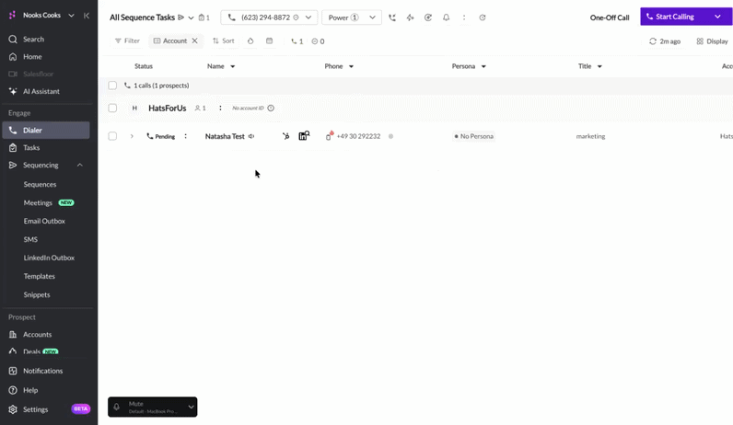The height and width of the screenshot is (425, 733).
Task: Expand the Natasha Test row chevron
Action: pyautogui.click(x=132, y=136)
